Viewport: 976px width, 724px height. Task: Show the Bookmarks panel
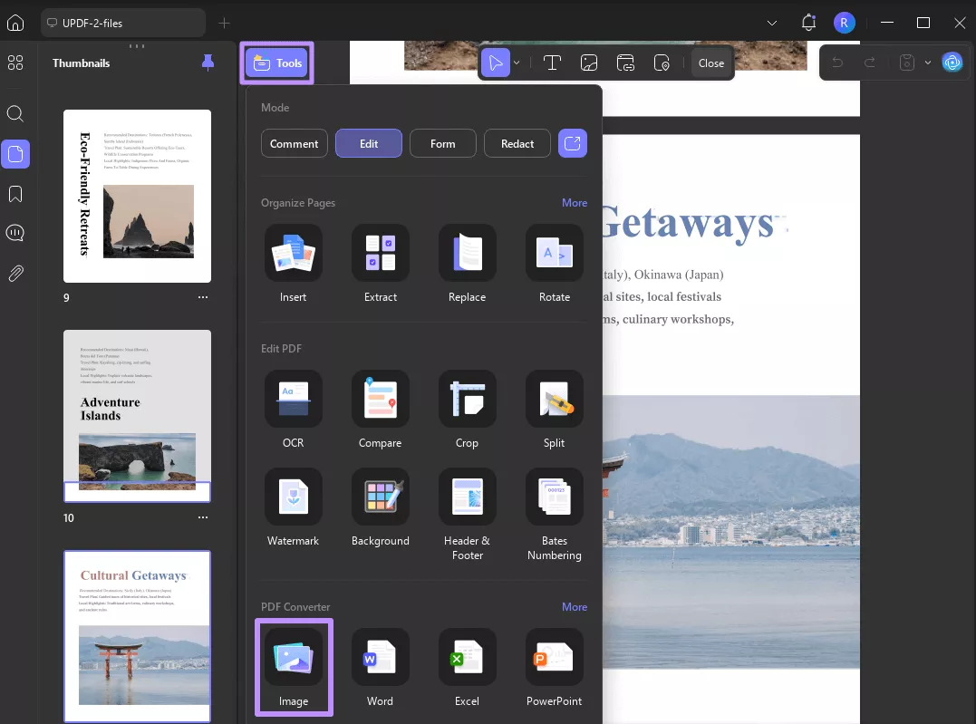coord(15,193)
